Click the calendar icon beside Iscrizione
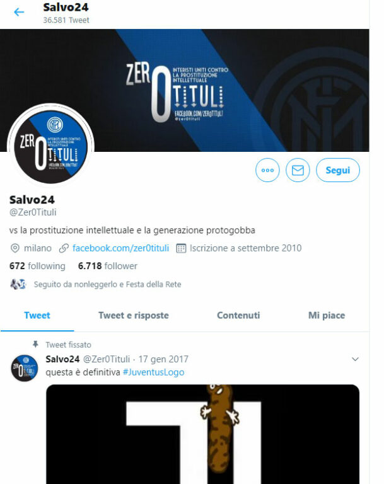The width and height of the screenshot is (384, 484). tap(181, 248)
